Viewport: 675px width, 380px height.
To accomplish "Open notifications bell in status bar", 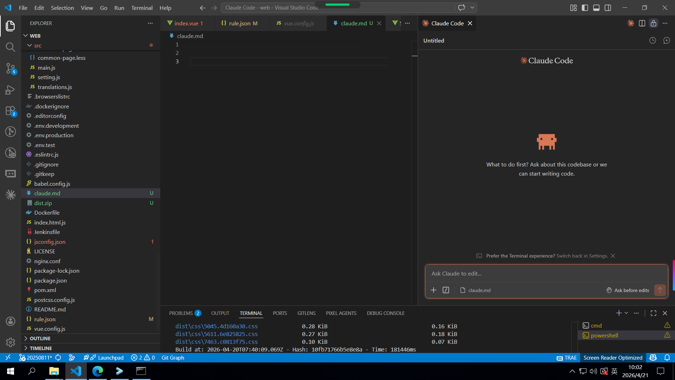I will [667, 357].
